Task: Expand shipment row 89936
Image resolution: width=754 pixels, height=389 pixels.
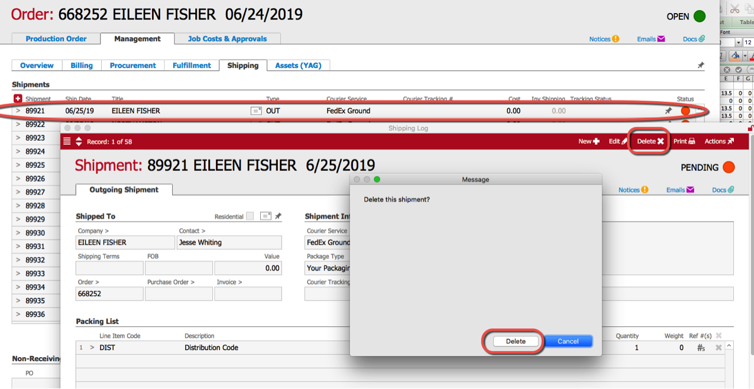Action: point(18,315)
